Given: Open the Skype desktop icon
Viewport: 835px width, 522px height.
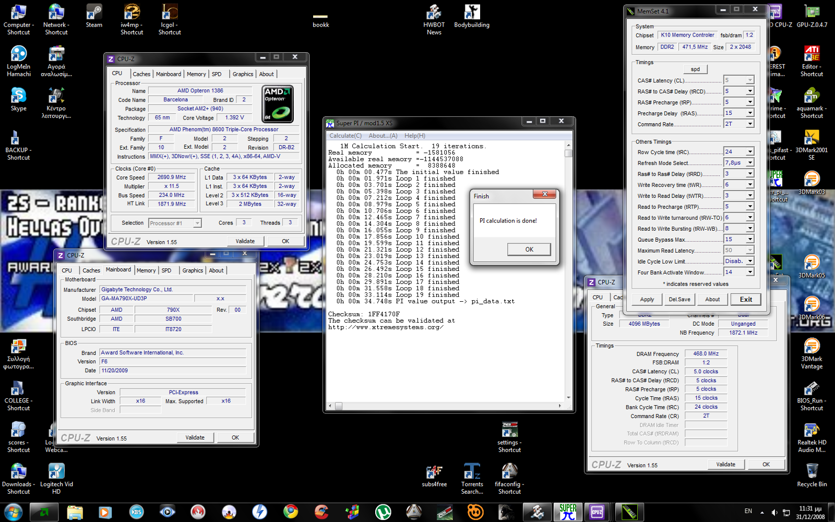Looking at the screenshot, I should pyautogui.click(x=19, y=99).
